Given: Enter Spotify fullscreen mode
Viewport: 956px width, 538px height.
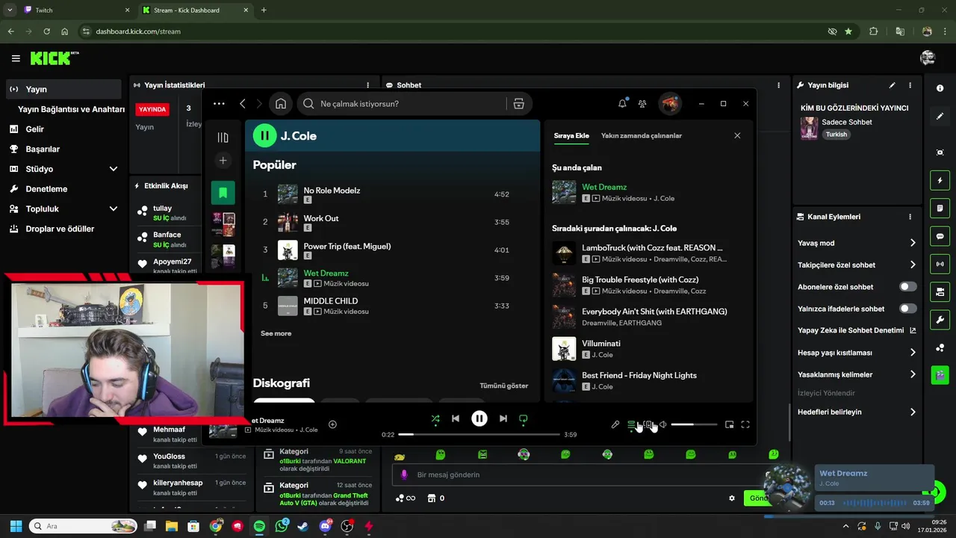Looking at the screenshot, I should click(745, 424).
